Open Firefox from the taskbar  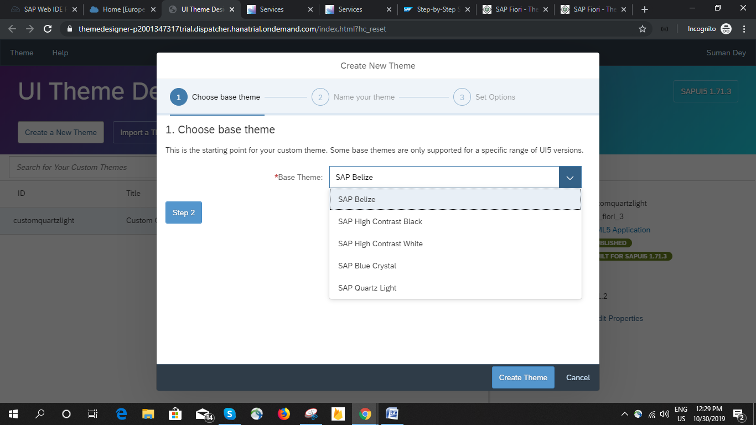(x=284, y=413)
